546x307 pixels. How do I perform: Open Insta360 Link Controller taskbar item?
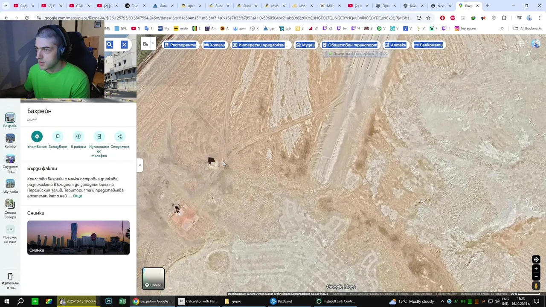(336, 301)
